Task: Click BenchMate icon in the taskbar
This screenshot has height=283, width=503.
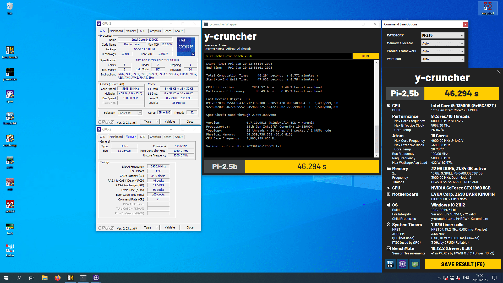Action: tap(70, 278)
